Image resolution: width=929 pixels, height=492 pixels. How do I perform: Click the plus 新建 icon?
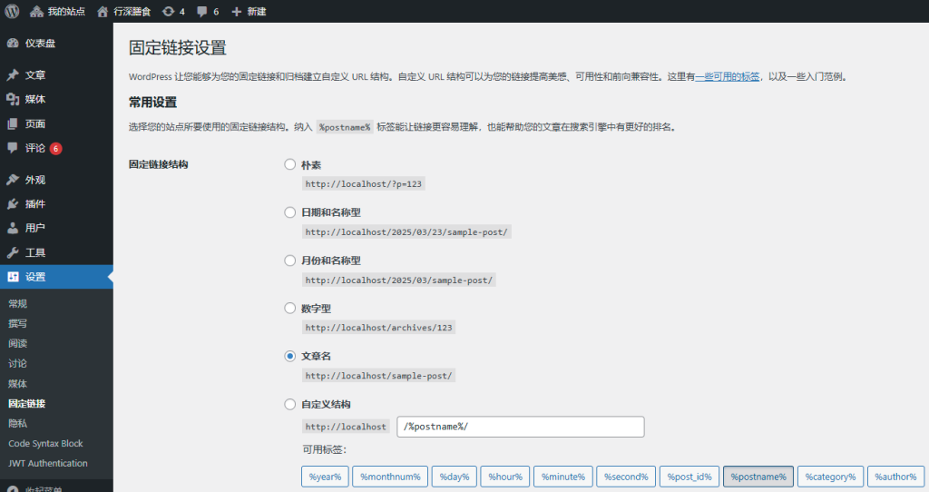click(237, 11)
